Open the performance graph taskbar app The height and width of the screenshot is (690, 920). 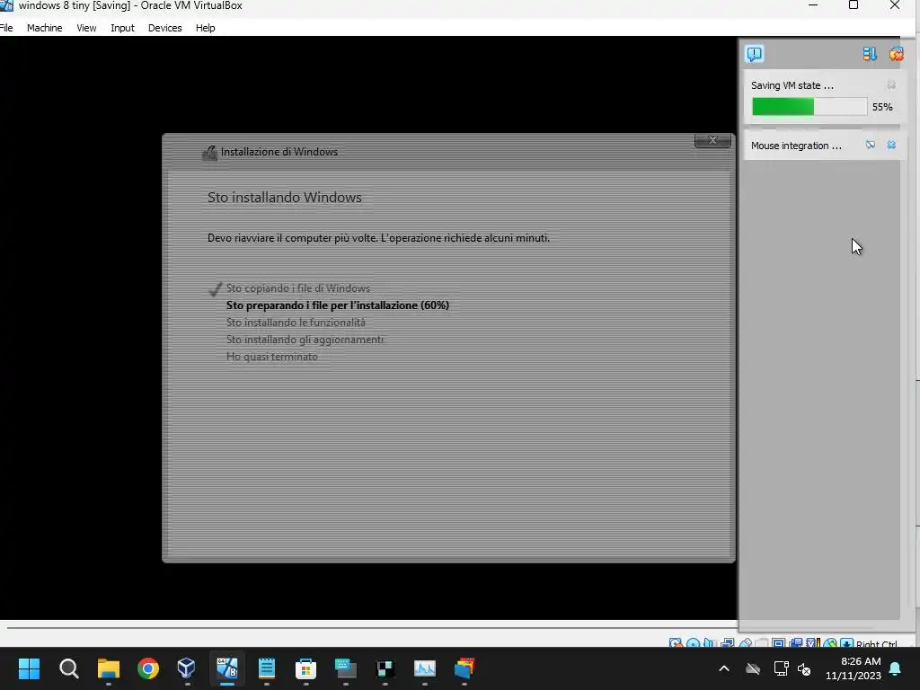point(424,668)
